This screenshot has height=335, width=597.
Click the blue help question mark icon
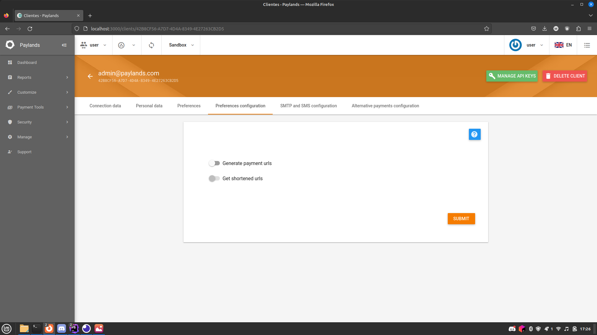(474, 134)
